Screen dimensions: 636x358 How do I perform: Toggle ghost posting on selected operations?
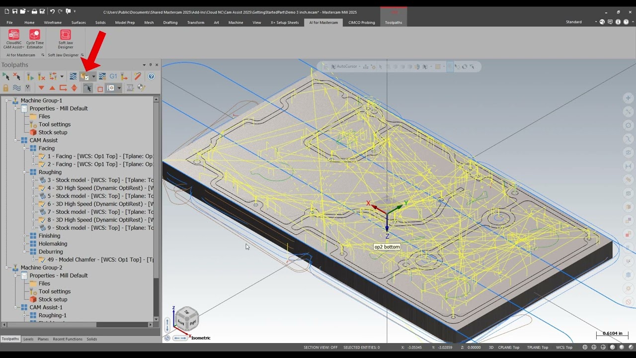coord(28,88)
